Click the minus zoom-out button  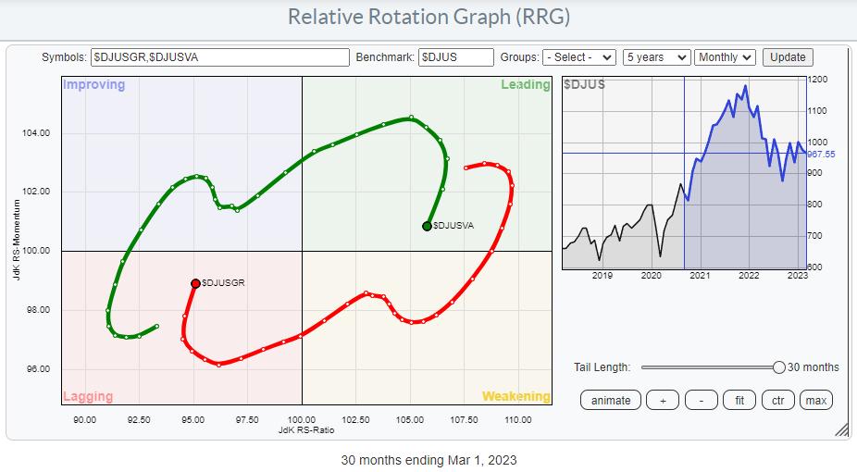[x=702, y=401]
